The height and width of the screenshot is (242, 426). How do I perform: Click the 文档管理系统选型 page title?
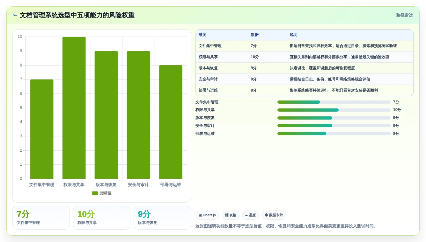coord(77,15)
